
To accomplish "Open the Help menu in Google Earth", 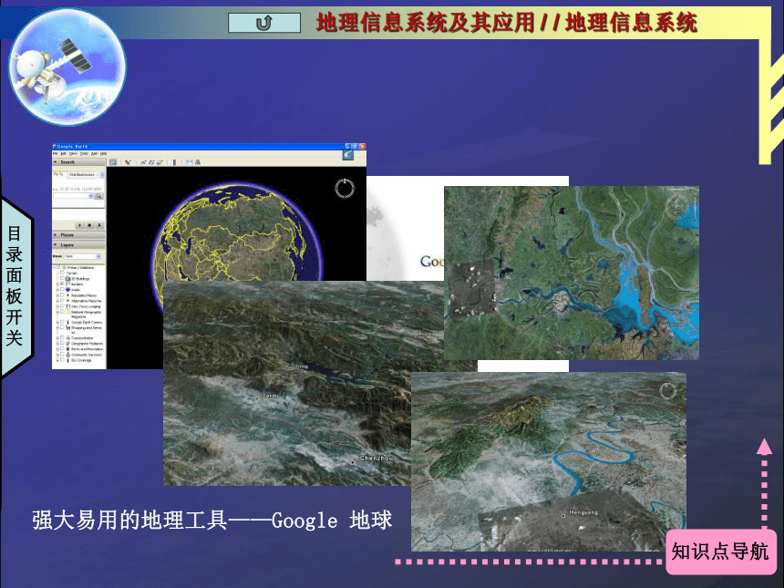I will point(104,153).
